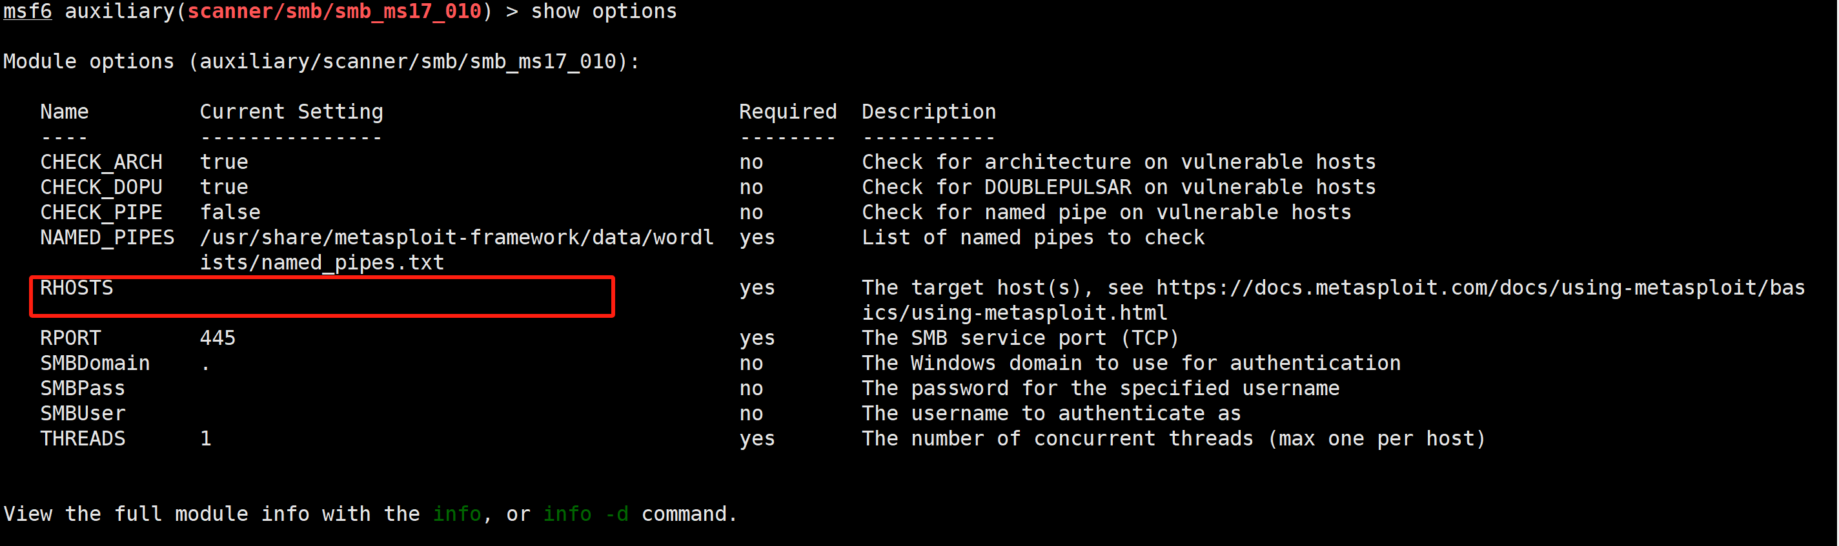Click the "Current Setting" column header
The width and height of the screenshot is (1839, 546).
click(x=291, y=112)
